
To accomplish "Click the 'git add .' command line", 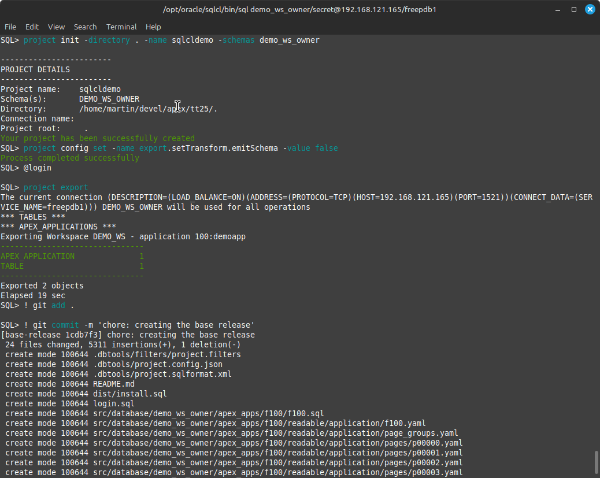I will [49, 305].
